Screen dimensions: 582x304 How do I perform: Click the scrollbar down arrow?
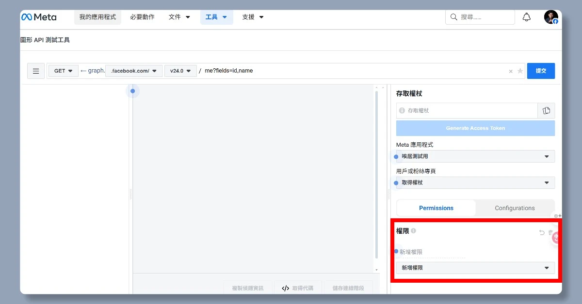point(376,270)
